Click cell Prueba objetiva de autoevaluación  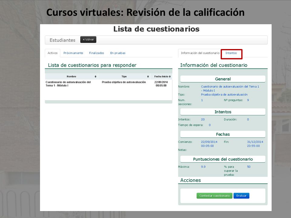click(x=124, y=82)
